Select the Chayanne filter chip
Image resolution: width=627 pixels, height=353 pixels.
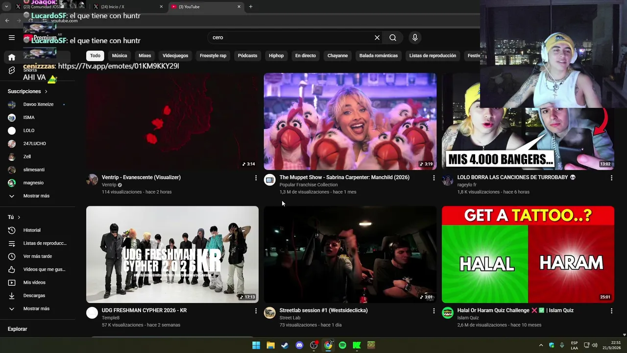click(338, 55)
